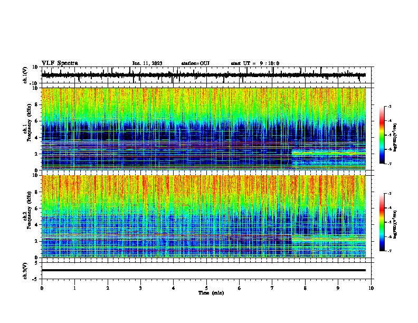Image resolution: width=418 pixels, height=323 pixels.
Task: Click the '8' kHz tick on ch.1 spectrogram
Action: coord(37,104)
